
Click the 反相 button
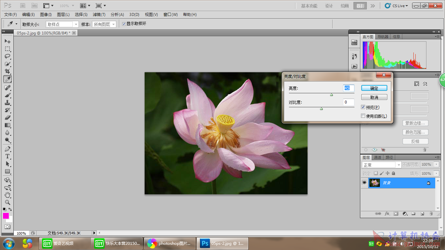click(x=415, y=141)
